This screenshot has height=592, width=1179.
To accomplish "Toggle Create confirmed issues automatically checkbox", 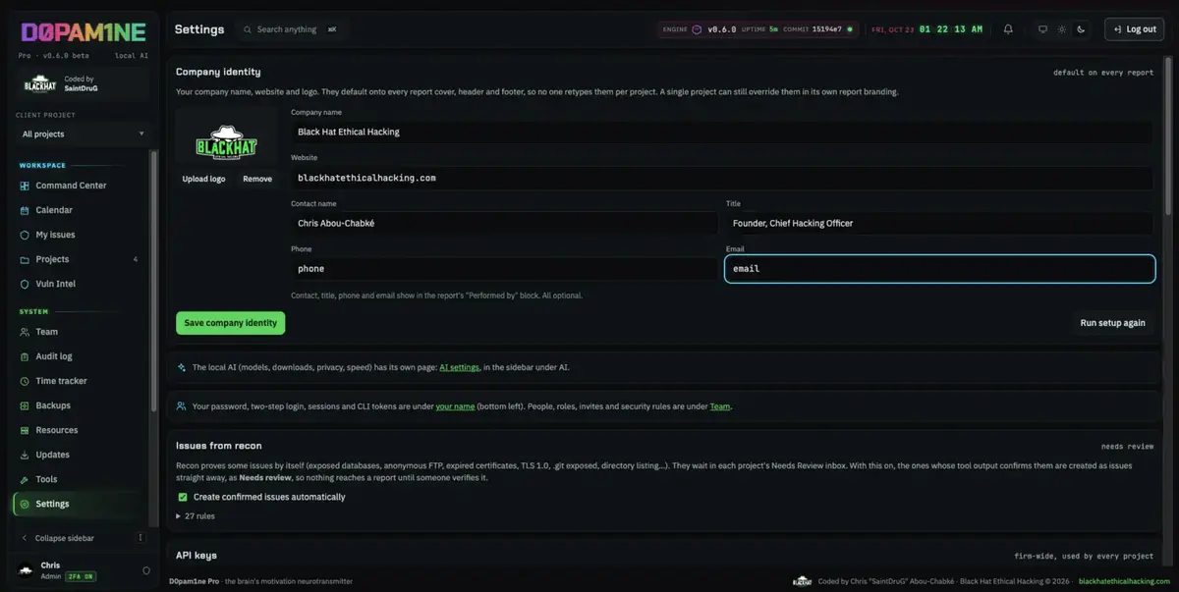I will (183, 497).
